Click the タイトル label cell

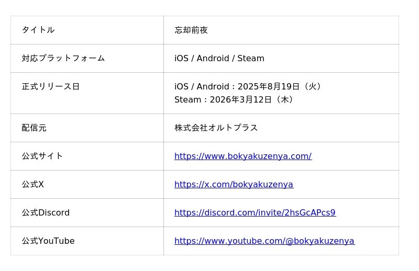tap(87, 30)
